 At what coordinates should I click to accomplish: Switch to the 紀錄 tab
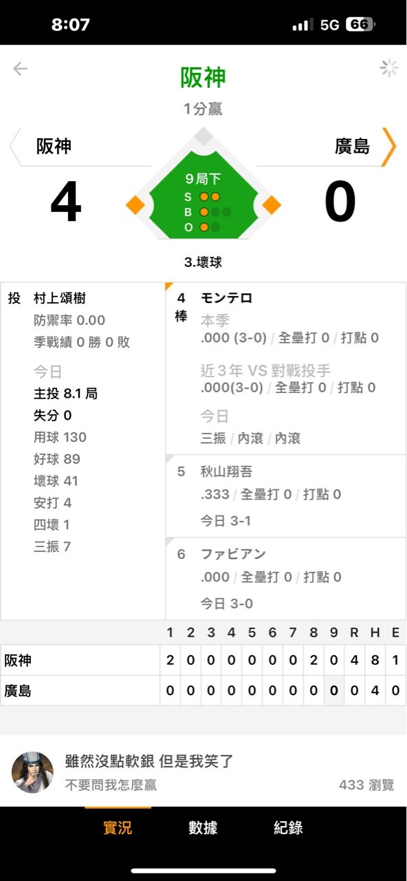click(288, 828)
